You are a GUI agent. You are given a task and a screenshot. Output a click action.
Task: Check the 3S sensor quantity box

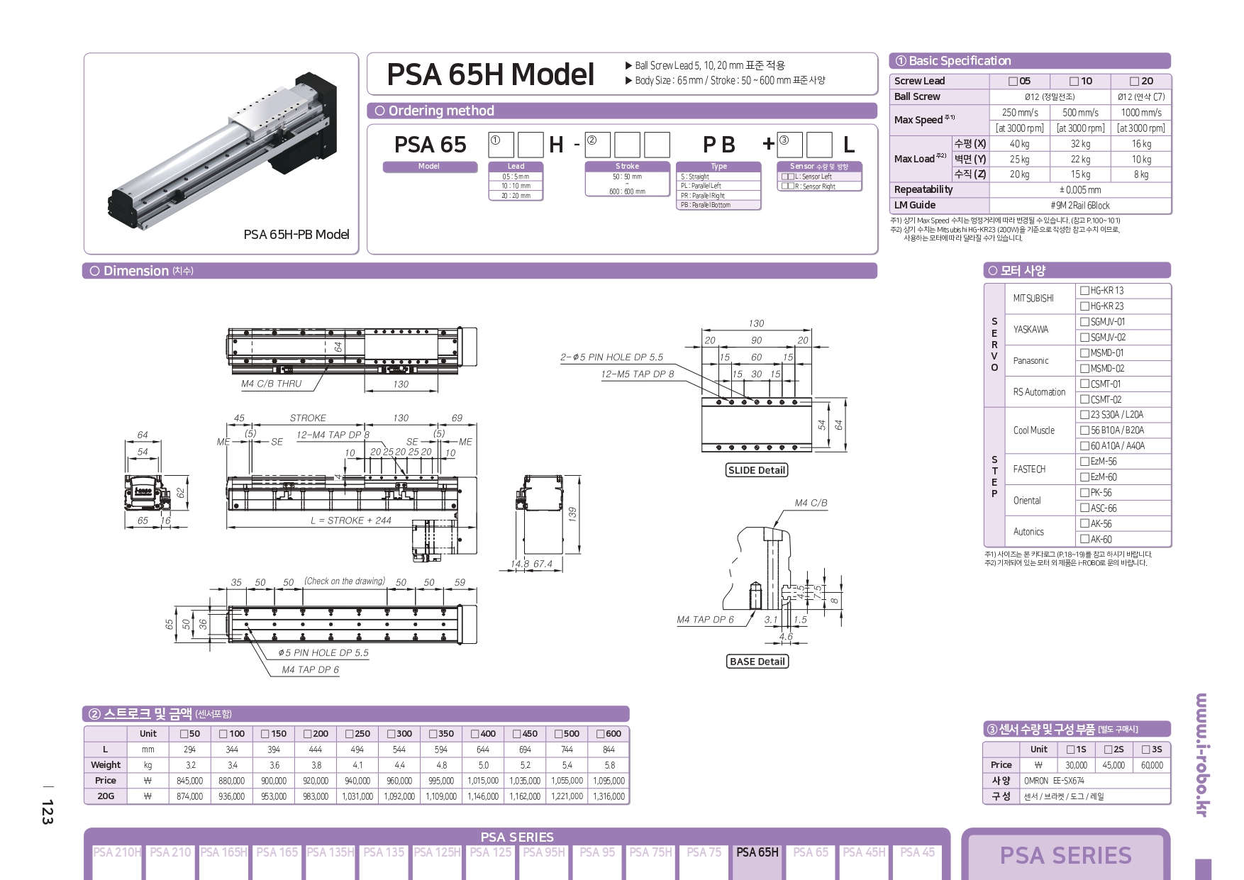tap(1145, 750)
